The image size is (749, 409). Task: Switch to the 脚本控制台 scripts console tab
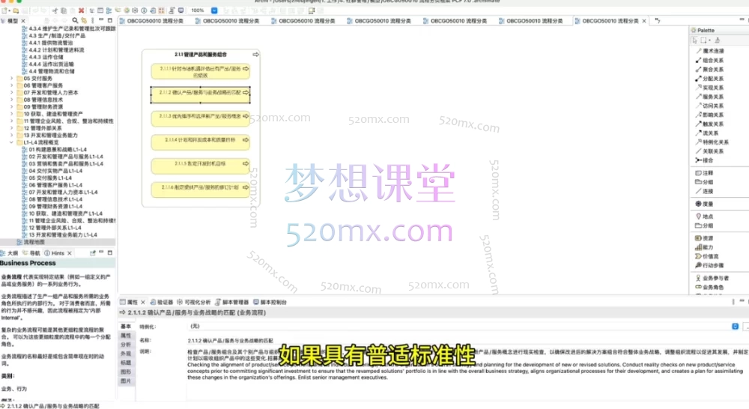(270, 303)
